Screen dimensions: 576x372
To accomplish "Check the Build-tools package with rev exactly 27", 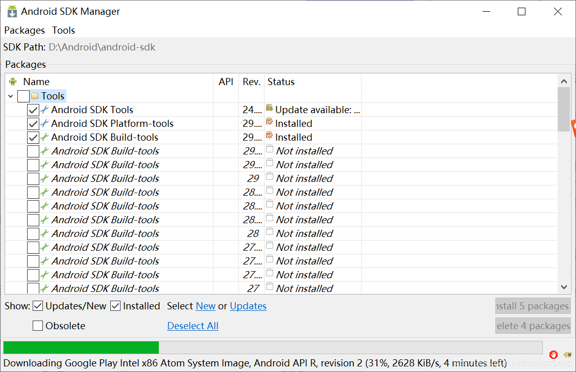I will (33, 288).
